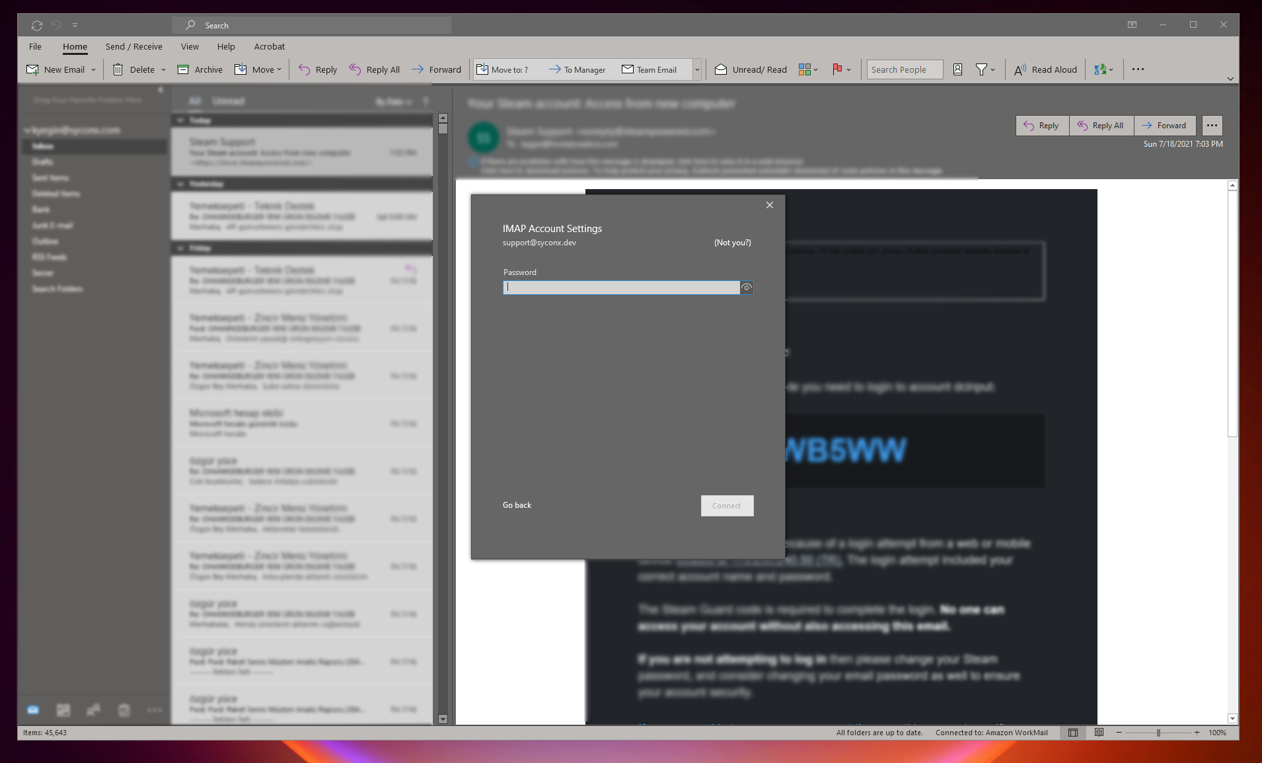
Task: Click the Undo icon in quick access toolbar
Action: point(57,25)
